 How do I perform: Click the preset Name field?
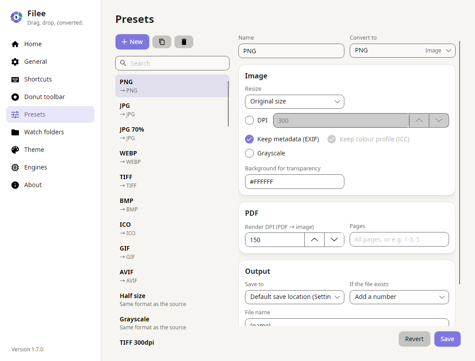(291, 51)
